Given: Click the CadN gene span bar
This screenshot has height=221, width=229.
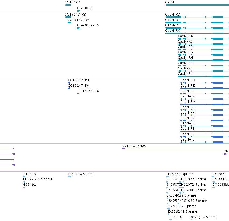Looking at the screenshot, I should 197,5.
